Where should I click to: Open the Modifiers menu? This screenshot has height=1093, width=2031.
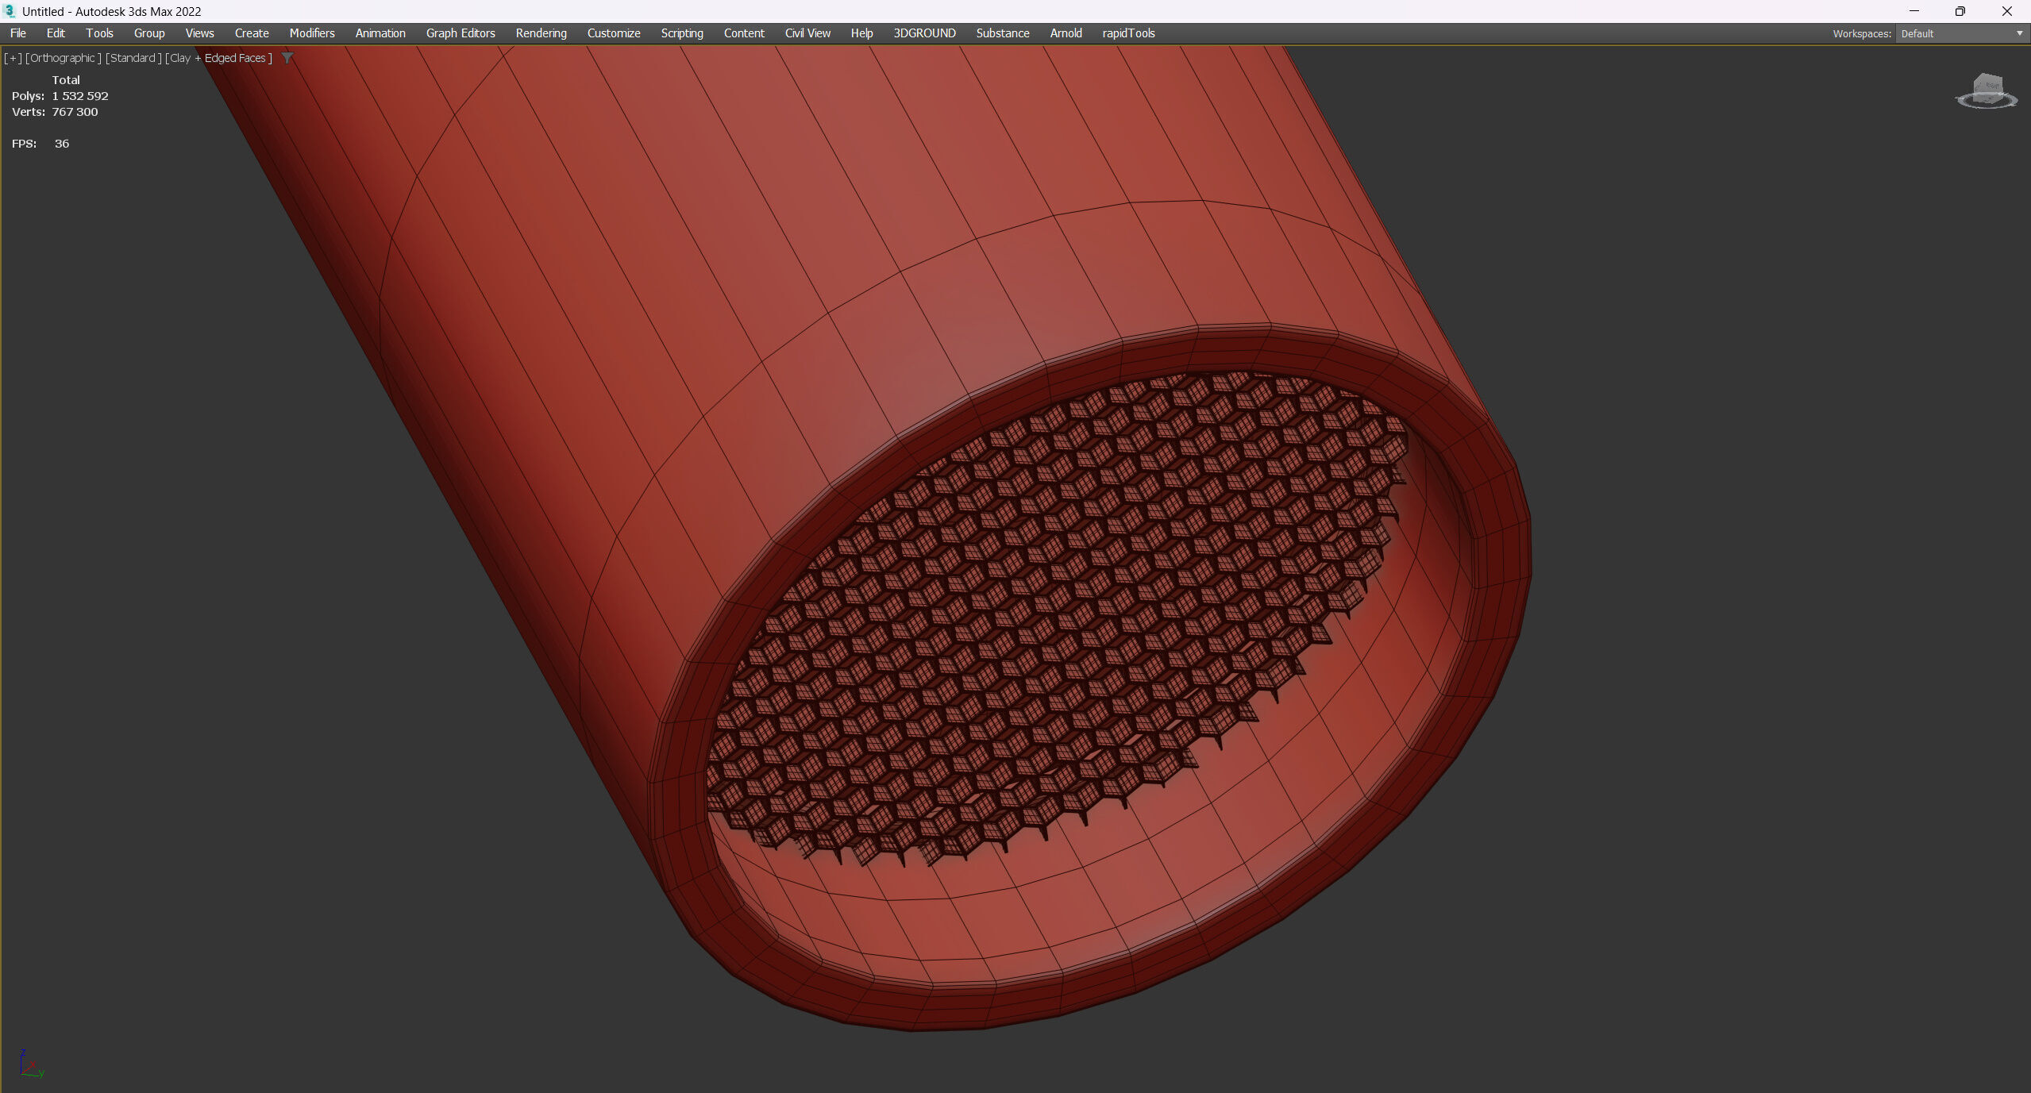pos(312,33)
